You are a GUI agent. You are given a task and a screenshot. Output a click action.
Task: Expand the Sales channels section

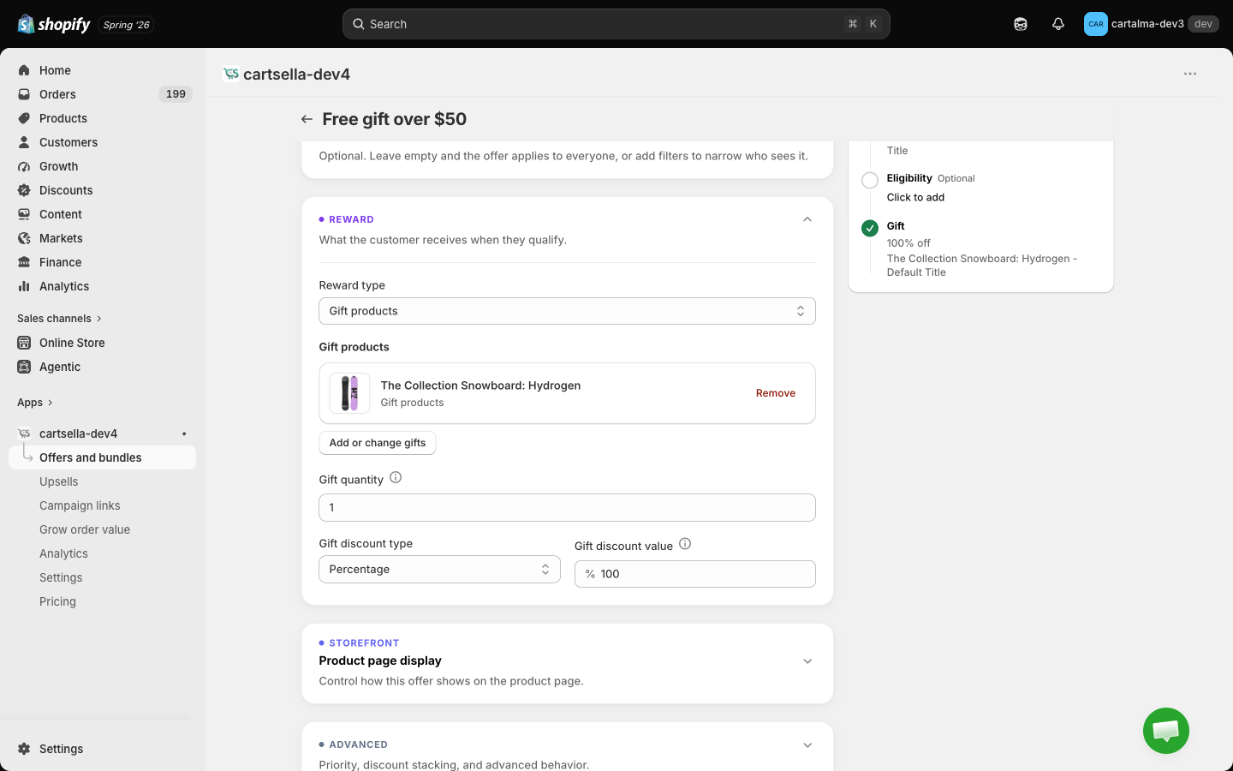59,319
